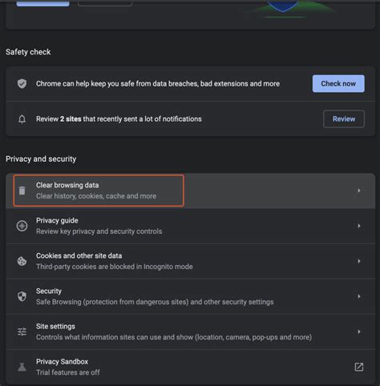Open Privacy Sandbox entry

coord(190,367)
